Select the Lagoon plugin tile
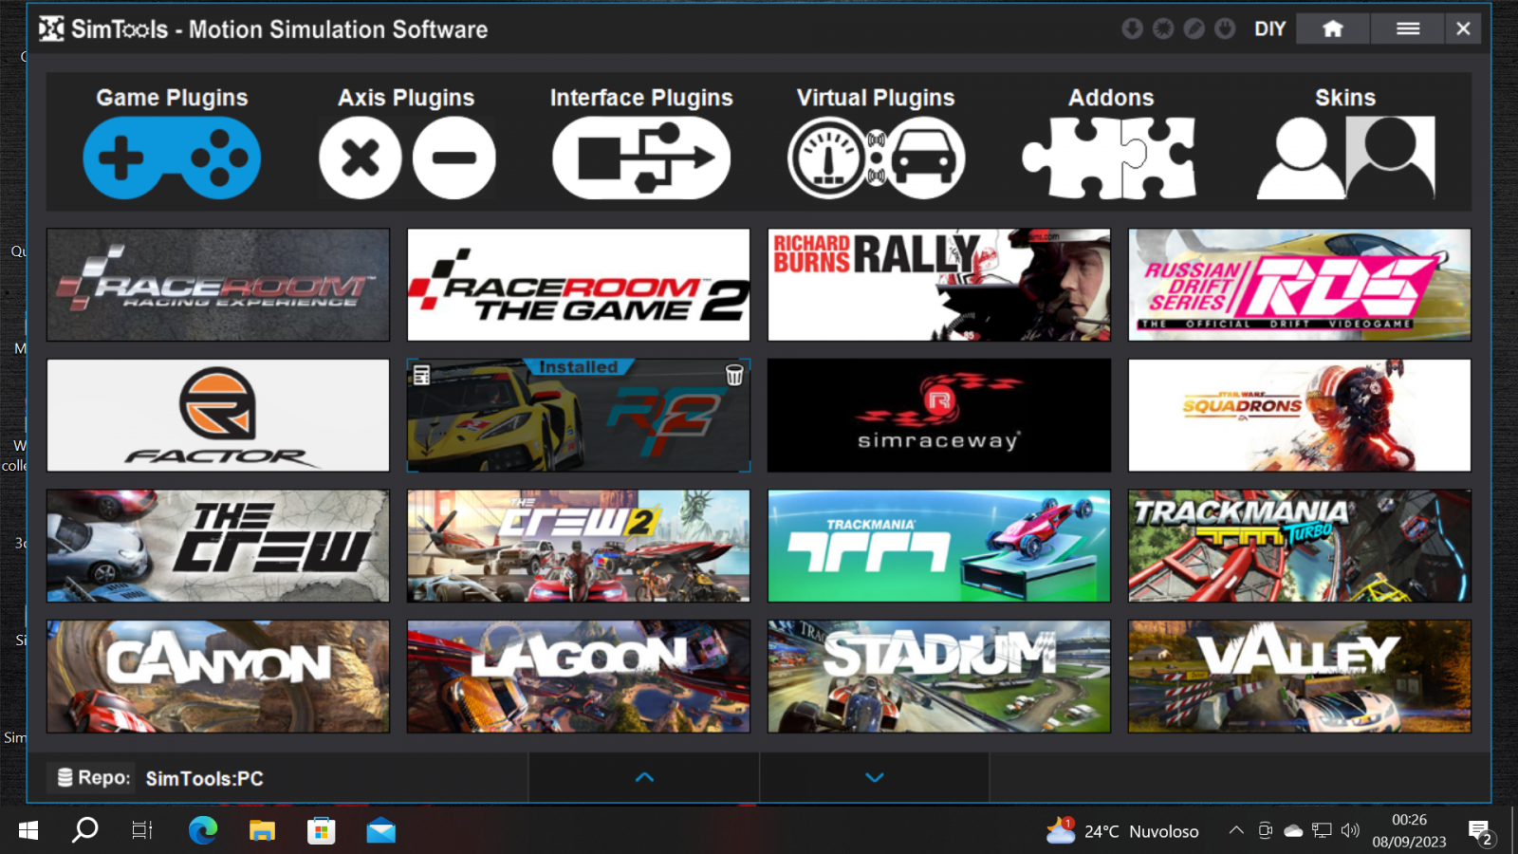This screenshot has height=854, width=1518. pos(579,677)
